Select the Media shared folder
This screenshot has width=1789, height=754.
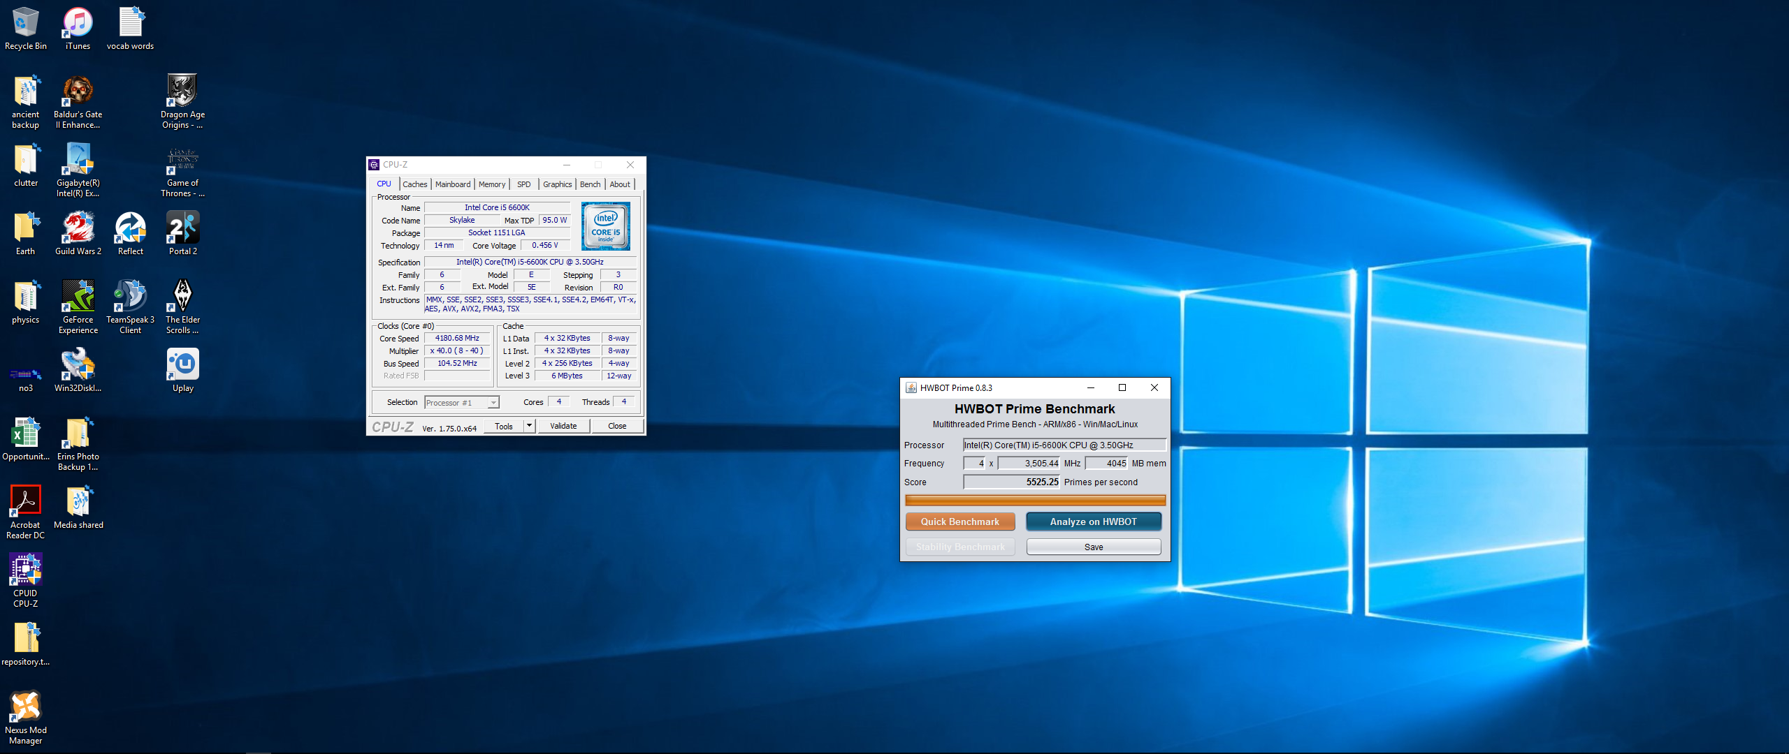78,508
